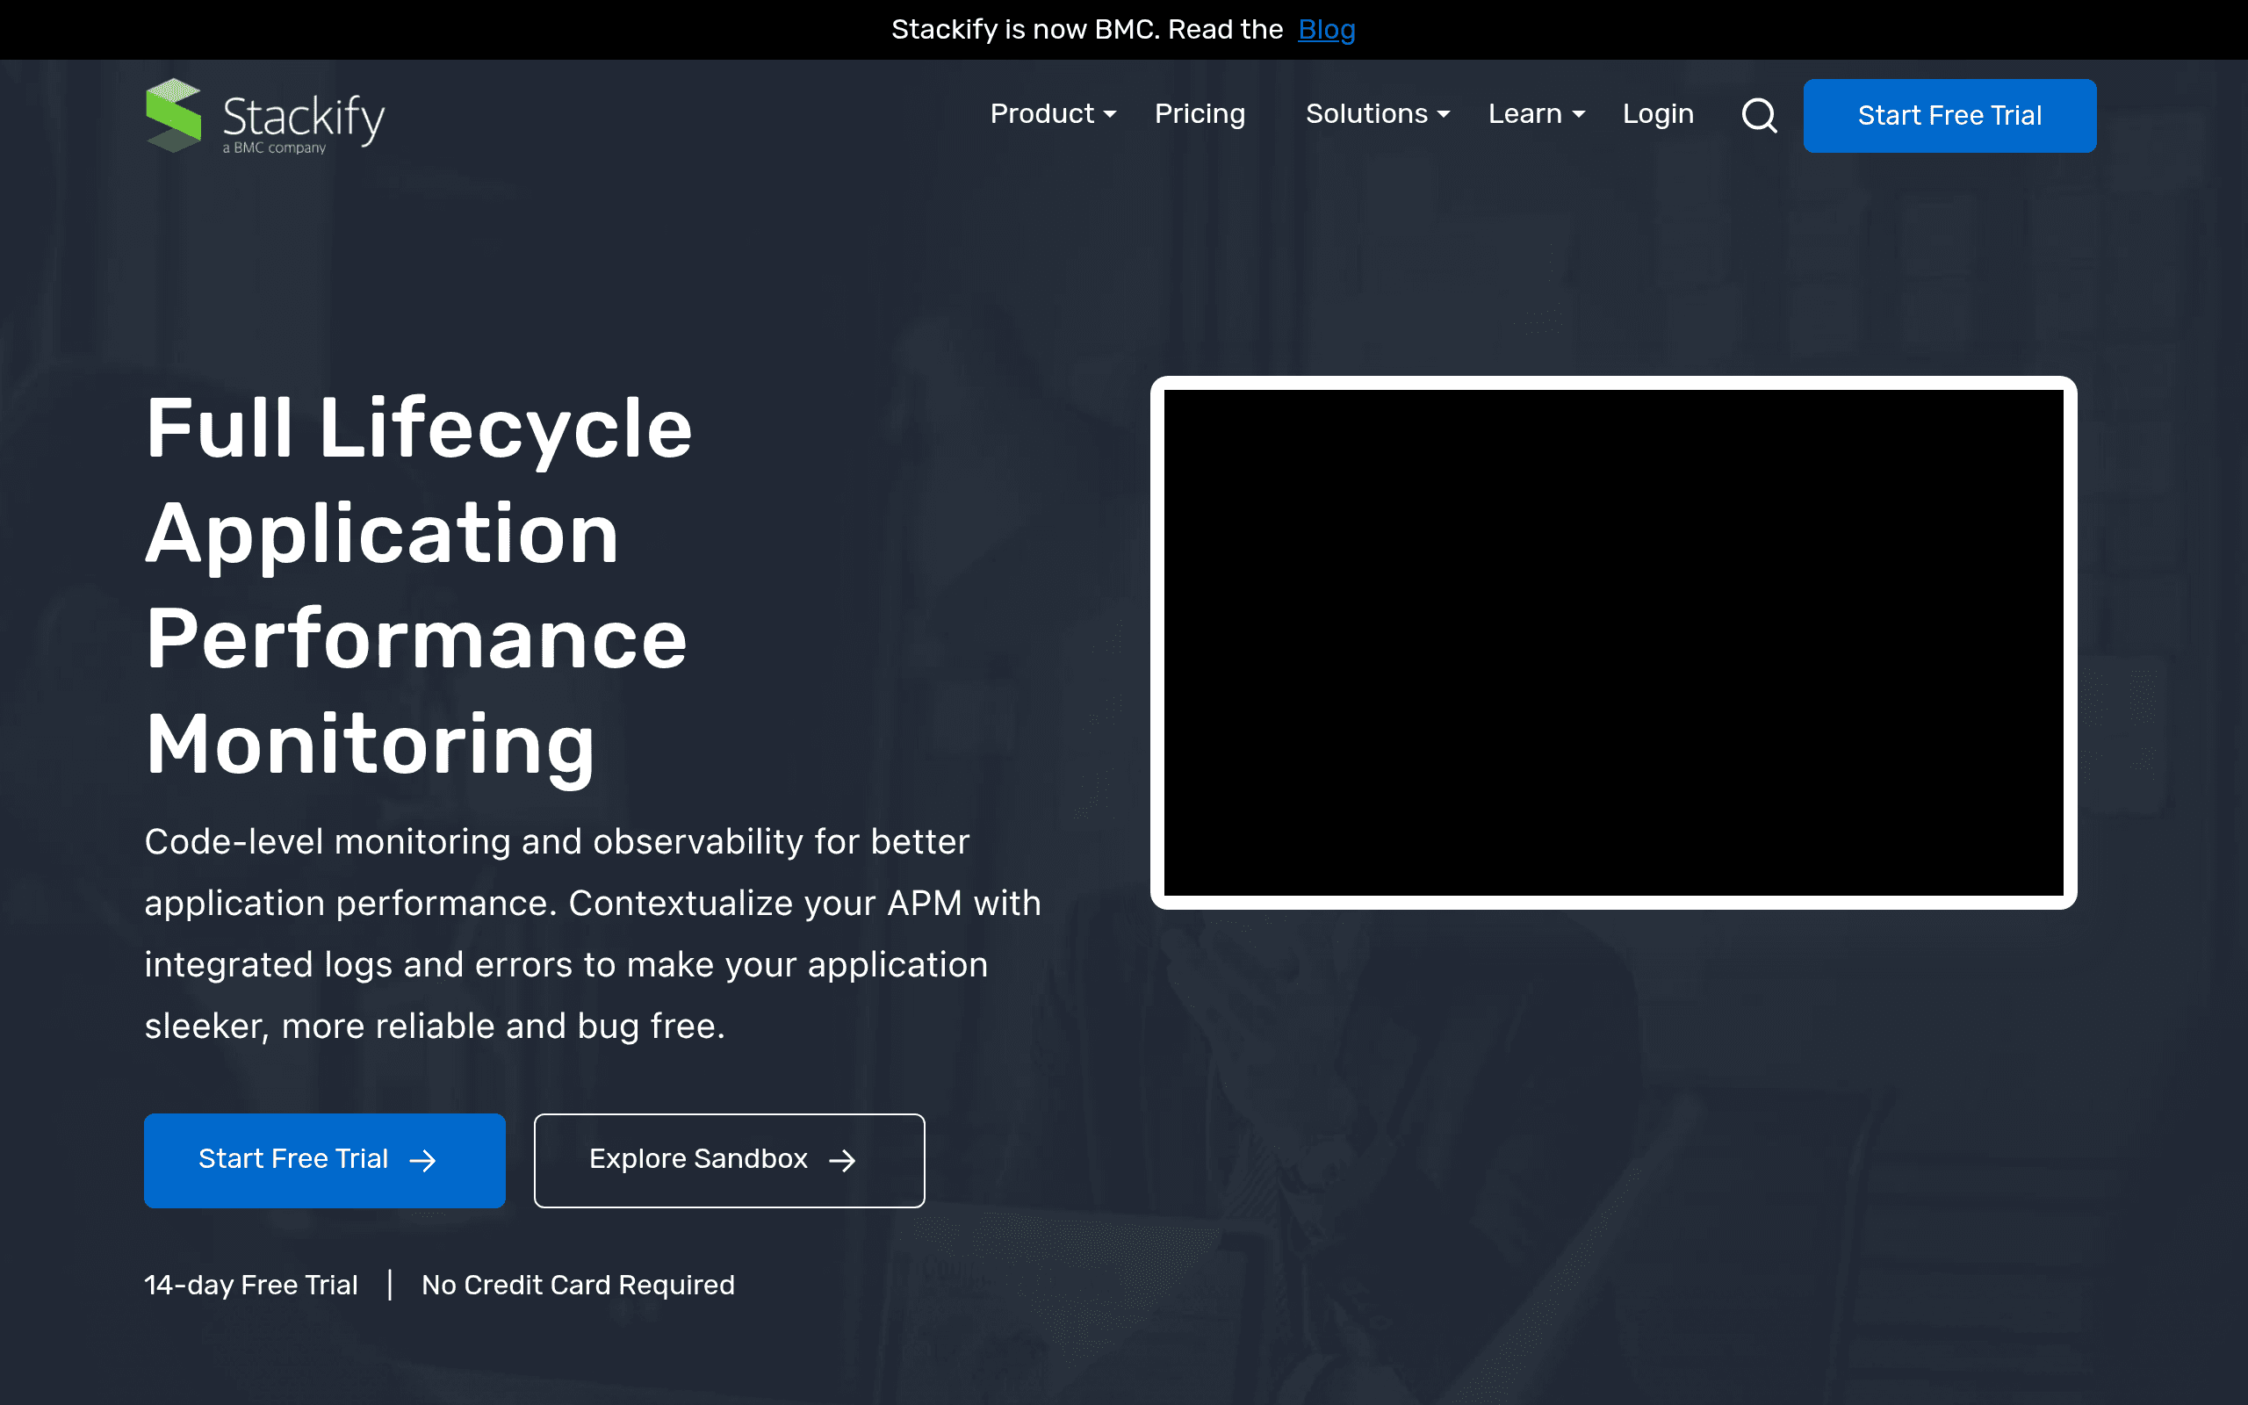Click the Explore Sandbox button
2248x1405 pixels.
729,1160
